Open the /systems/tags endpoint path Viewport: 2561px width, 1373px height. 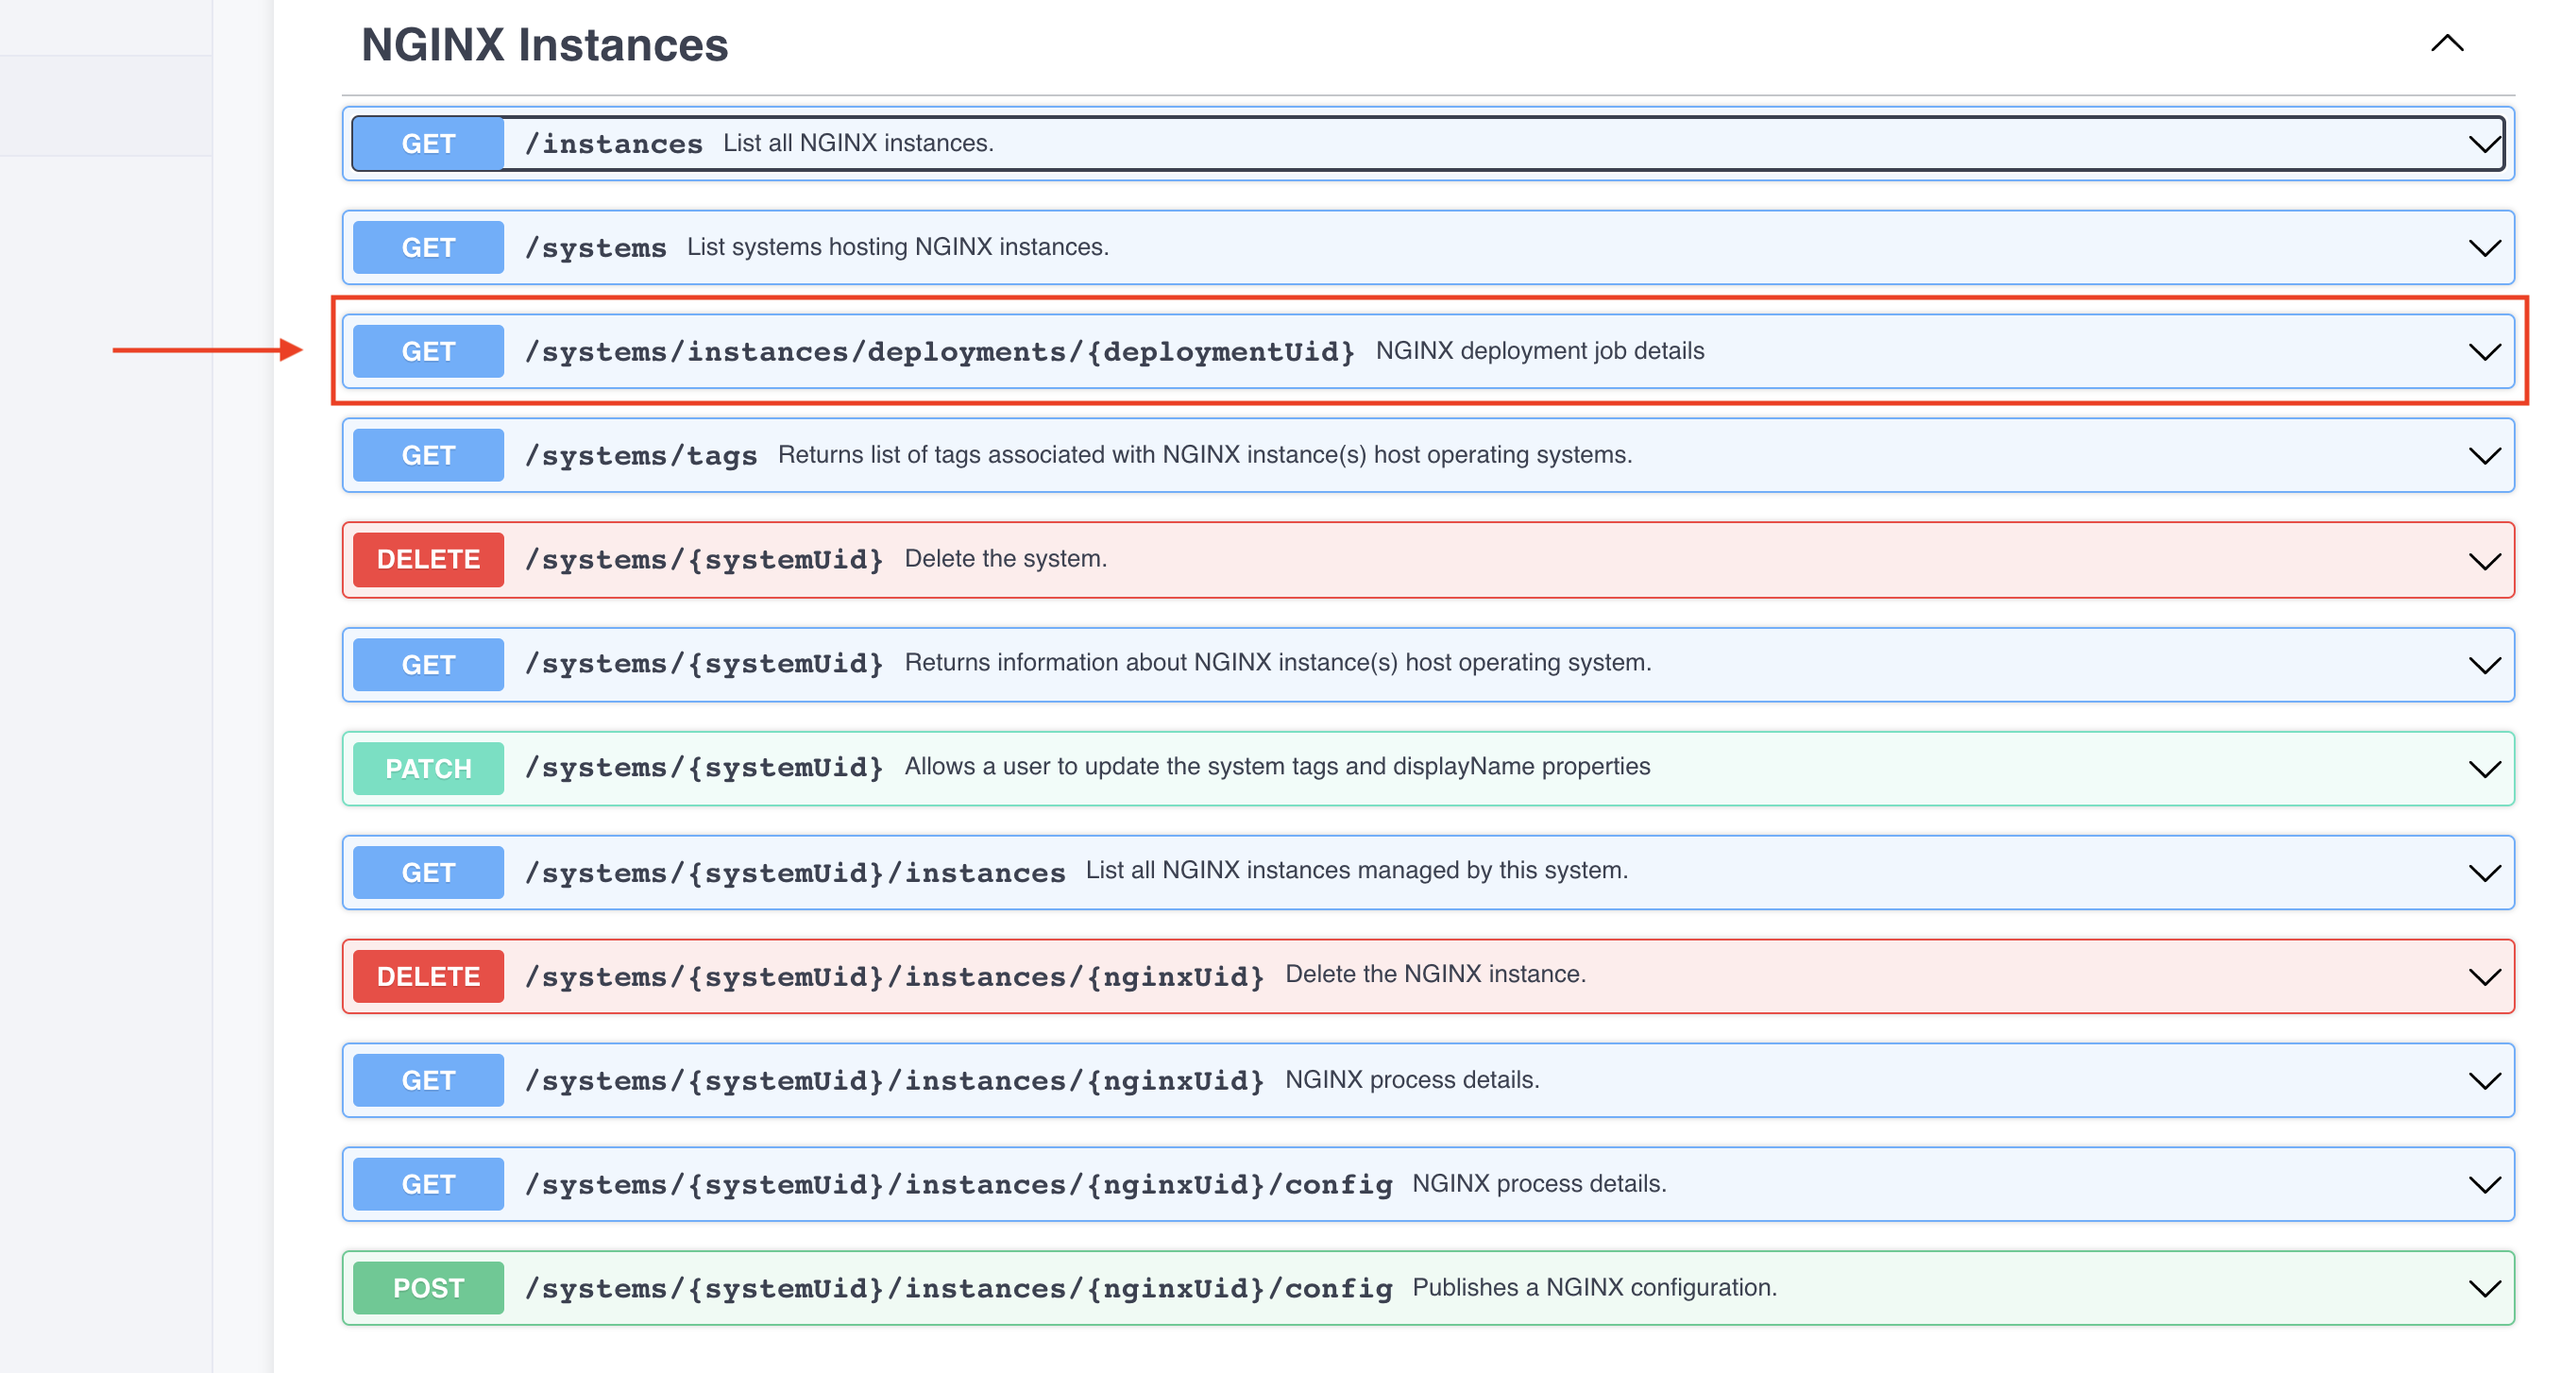(641, 455)
